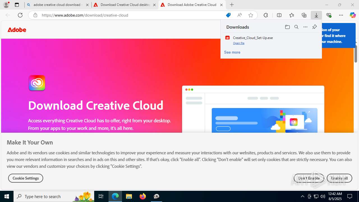Close the 'Download Creative Cloud desktop' tab
Viewport: 359px width, 202px height.
coord(154,5)
